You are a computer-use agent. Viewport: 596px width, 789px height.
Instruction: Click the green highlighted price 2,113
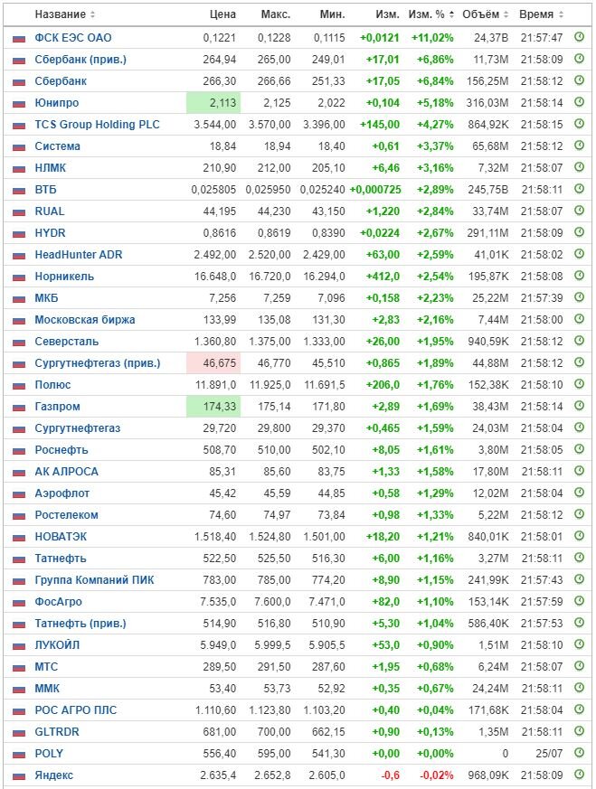pos(213,103)
